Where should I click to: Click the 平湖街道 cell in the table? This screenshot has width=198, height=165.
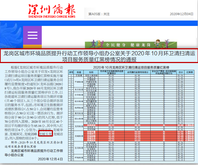(x=79, y=82)
